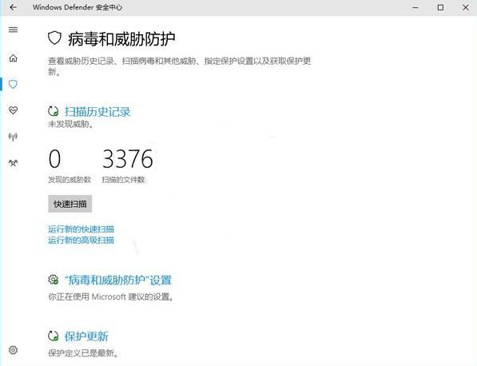Click the page title shield icon
Screen dimensions: 477x366
pyautogui.click(x=54, y=38)
